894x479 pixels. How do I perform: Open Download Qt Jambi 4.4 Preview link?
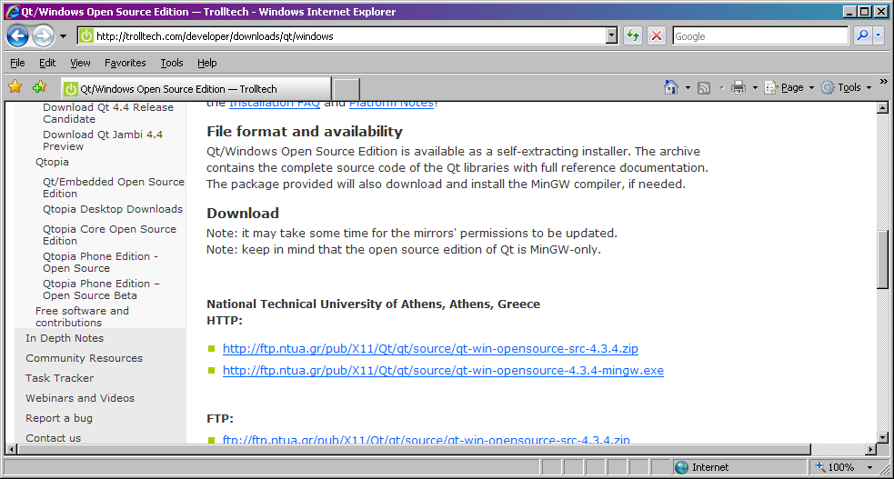(103, 140)
